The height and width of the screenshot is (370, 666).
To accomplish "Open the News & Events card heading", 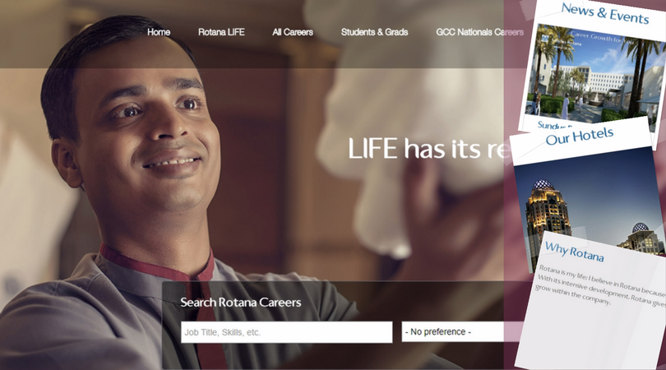I will [605, 14].
